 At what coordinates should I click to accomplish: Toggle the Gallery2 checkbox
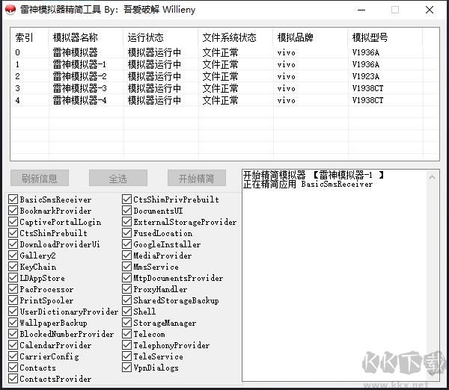click(x=13, y=256)
